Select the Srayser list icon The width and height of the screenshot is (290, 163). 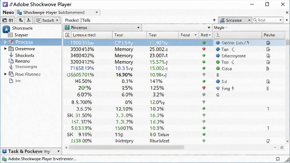10,35
